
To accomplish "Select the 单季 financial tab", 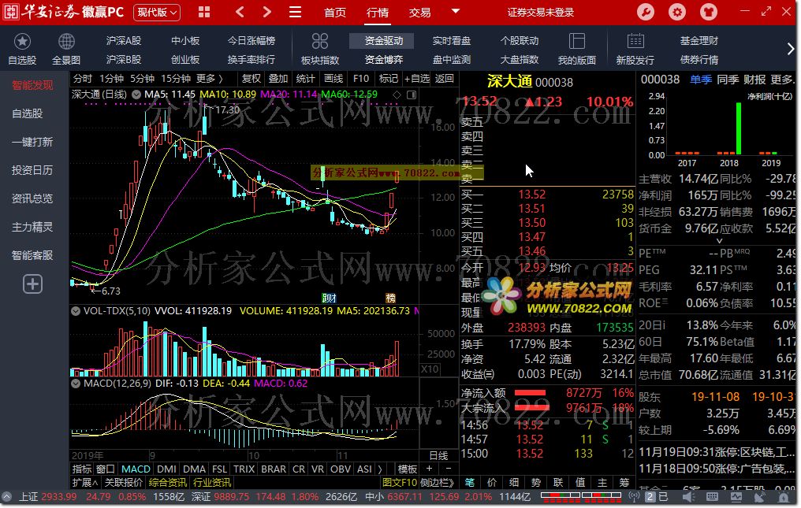I will (x=701, y=80).
